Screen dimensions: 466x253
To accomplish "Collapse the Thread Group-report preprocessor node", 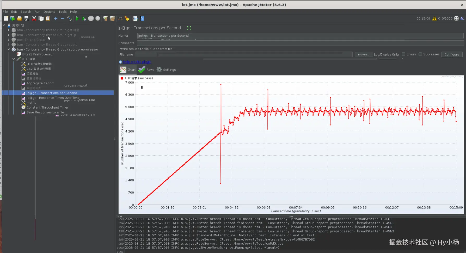I will pos(9,49).
